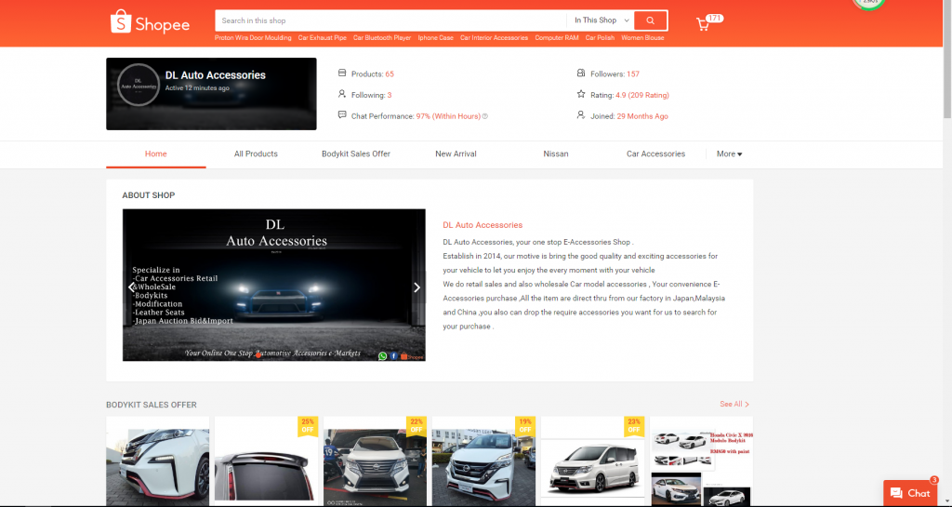Open the shopping cart icon
952x507 pixels.
(x=704, y=24)
